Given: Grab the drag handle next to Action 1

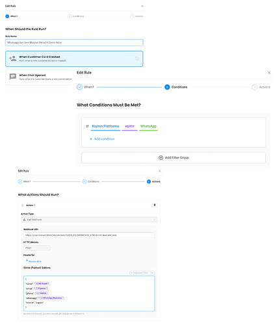Looking at the screenshot, I should click(23, 205).
